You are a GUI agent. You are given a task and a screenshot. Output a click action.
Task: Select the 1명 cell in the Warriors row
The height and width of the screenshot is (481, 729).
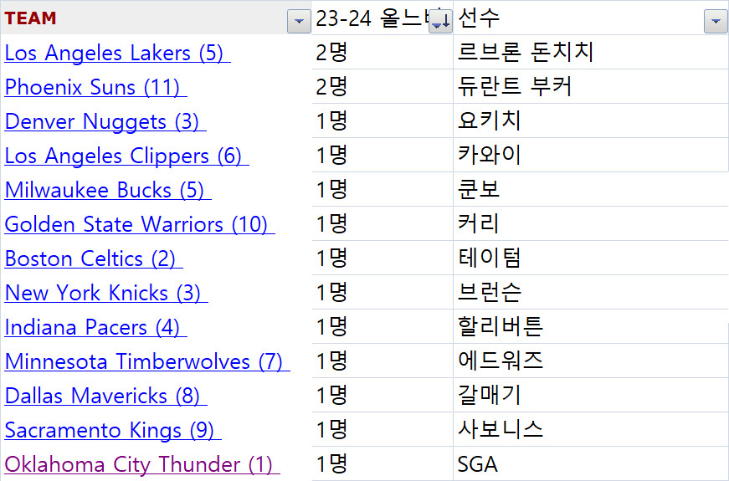click(x=382, y=223)
